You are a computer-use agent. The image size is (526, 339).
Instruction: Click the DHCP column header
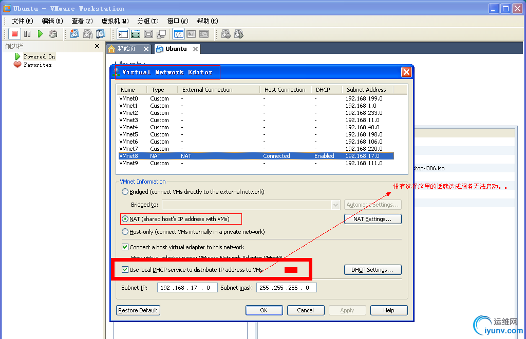(x=327, y=90)
